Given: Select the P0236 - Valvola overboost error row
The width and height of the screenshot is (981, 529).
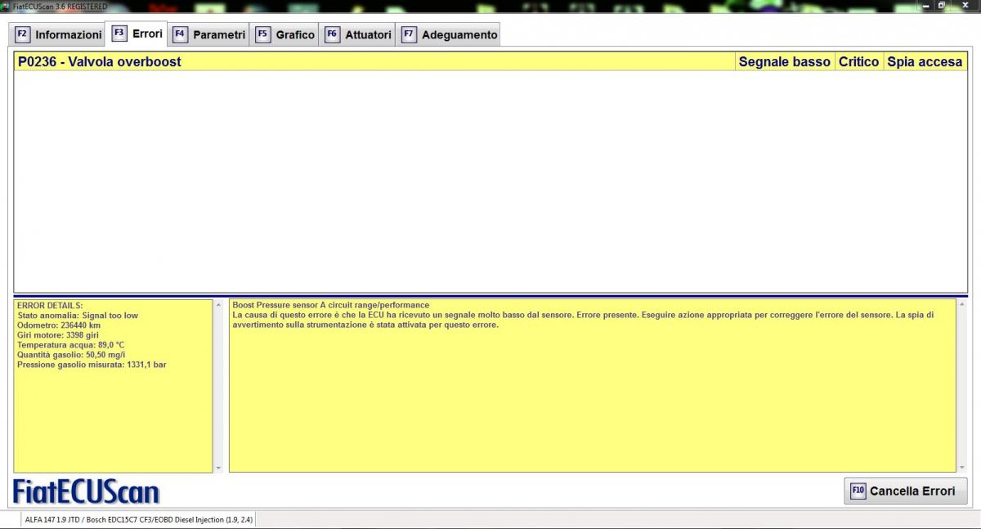Looking at the screenshot, I should click(490, 61).
